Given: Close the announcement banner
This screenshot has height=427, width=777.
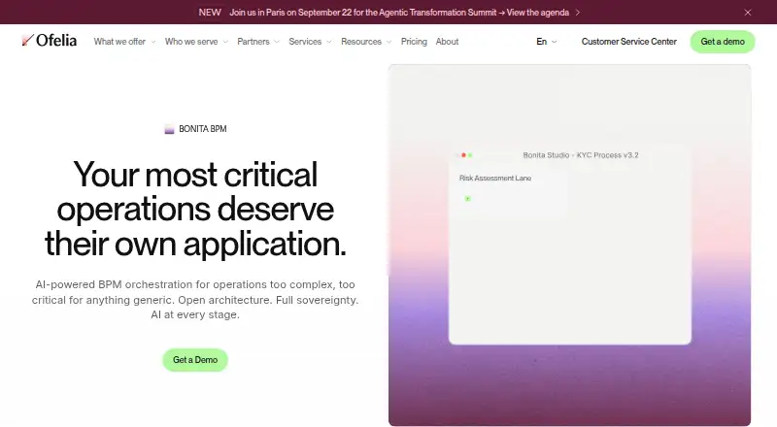Looking at the screenshot, I should 748,13.
